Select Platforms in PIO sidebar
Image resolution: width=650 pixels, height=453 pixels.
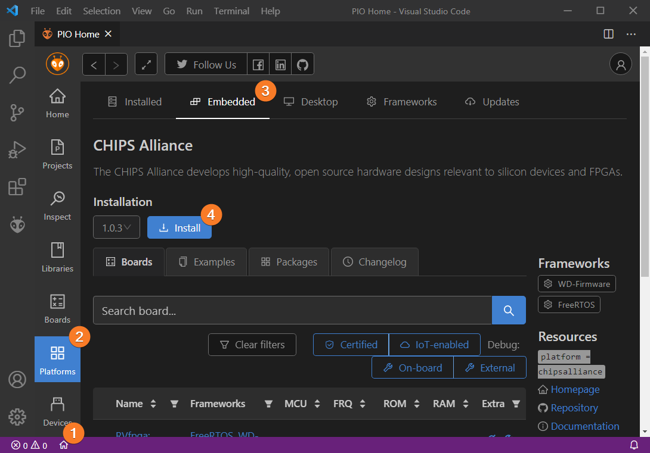point(57,359)
